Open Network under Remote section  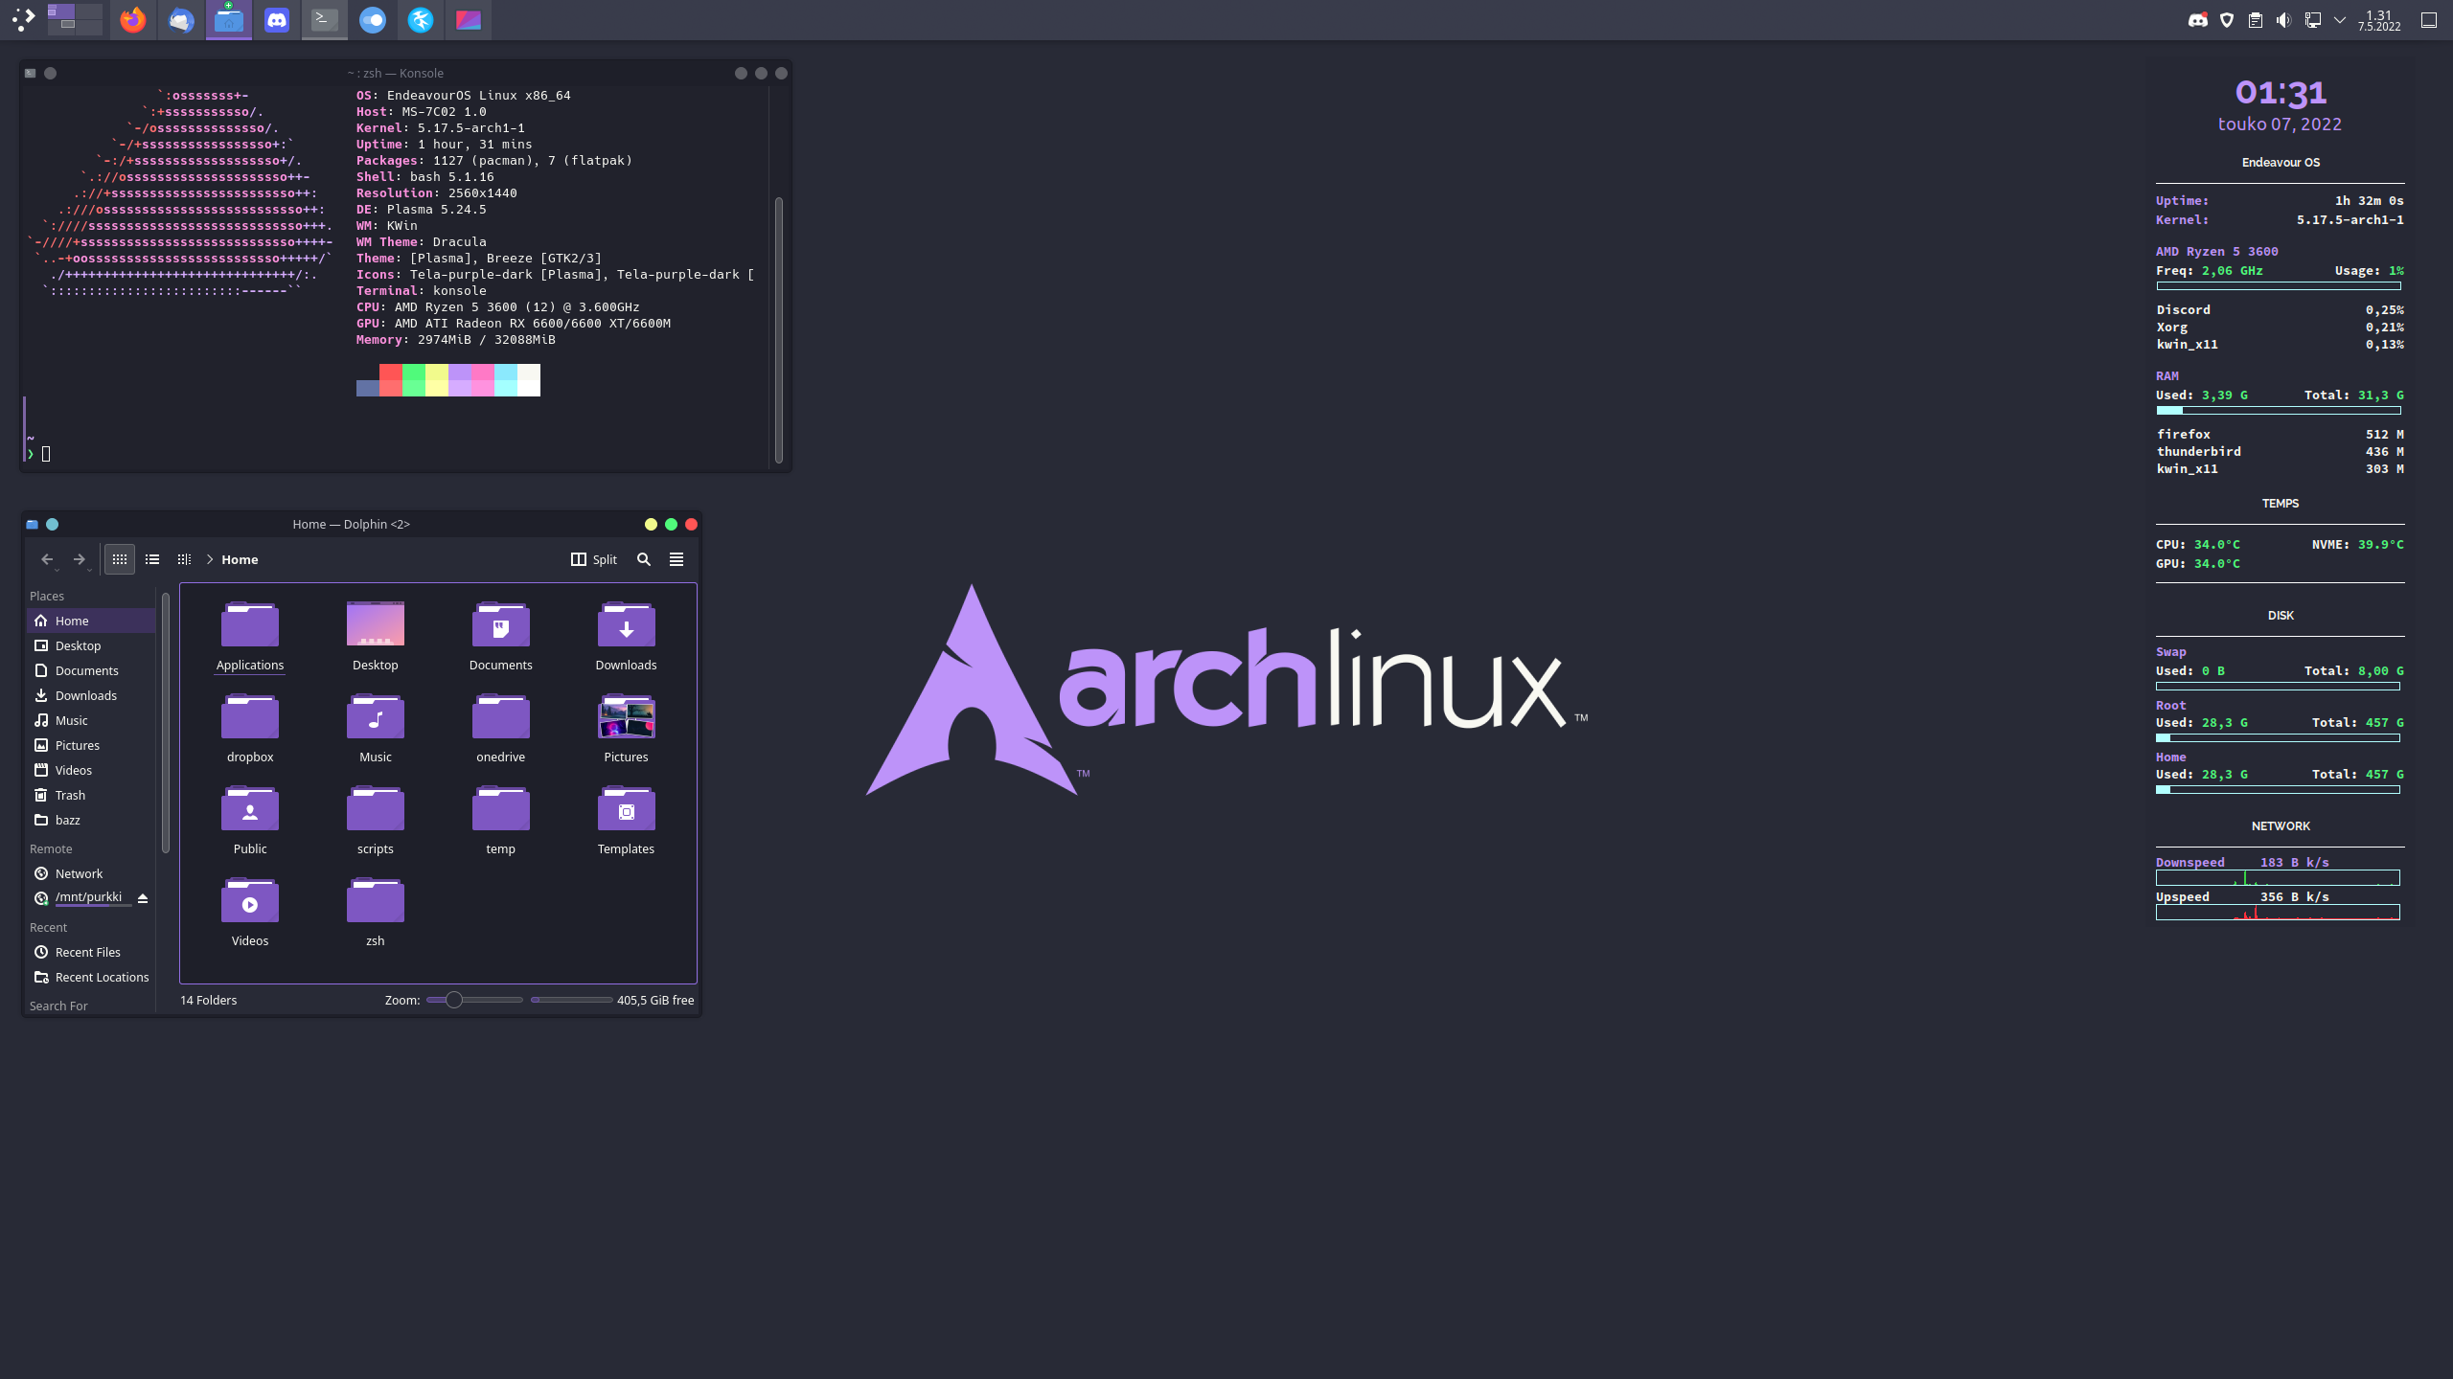pyautogui.click(x=91, y=873)
